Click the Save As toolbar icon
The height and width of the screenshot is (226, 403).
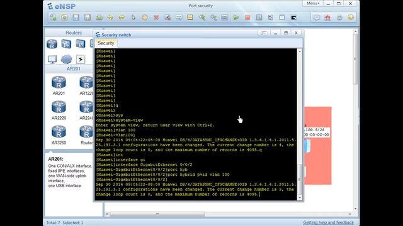coord(88,18)
